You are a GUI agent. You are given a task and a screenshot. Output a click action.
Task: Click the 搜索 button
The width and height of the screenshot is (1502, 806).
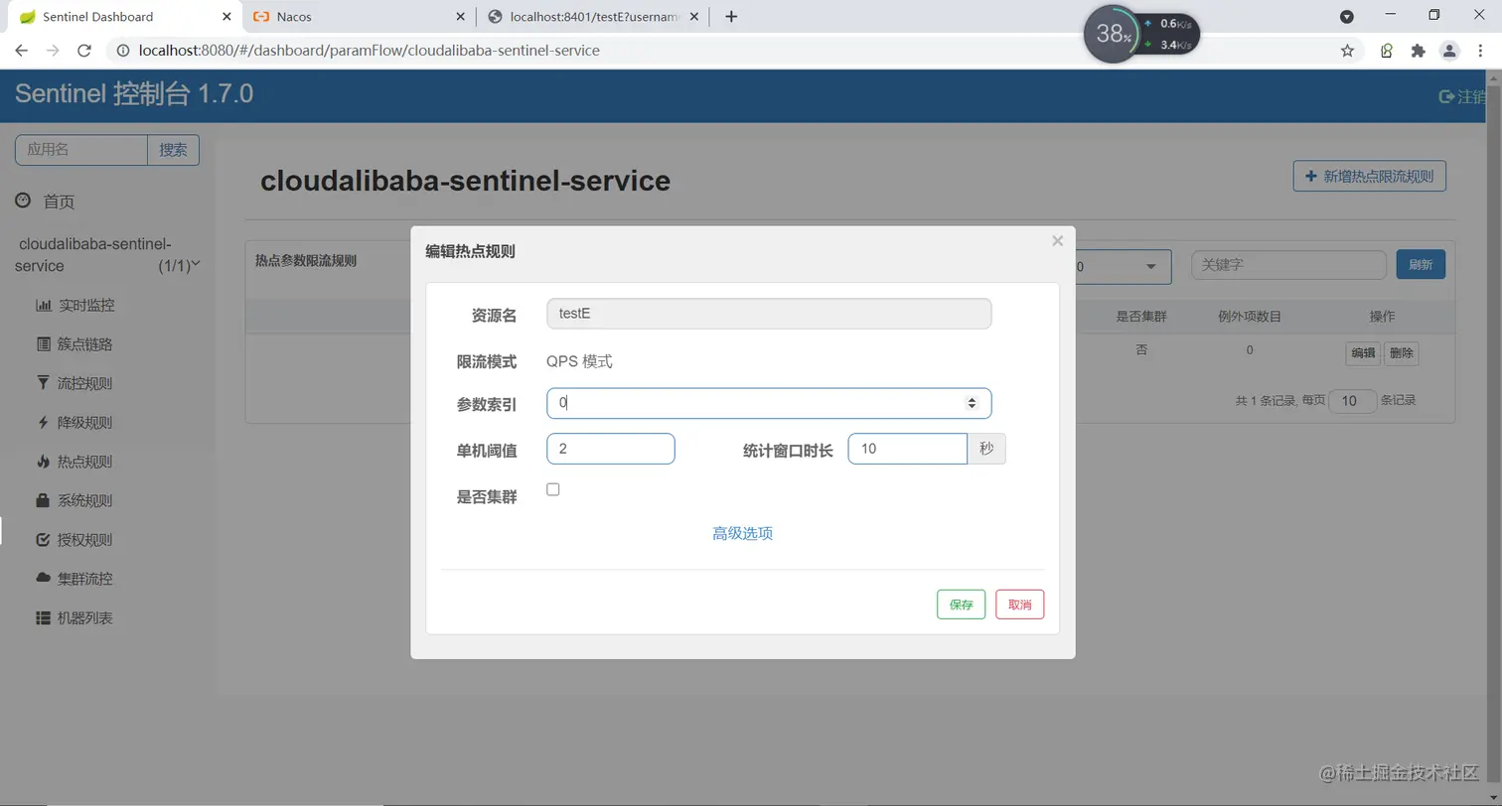click(x=174, y=150)
